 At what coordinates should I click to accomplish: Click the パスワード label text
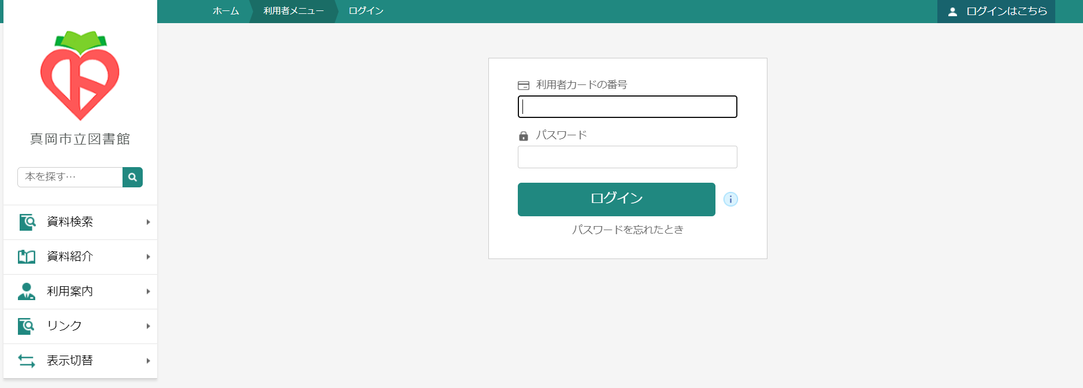pos(562,135)
